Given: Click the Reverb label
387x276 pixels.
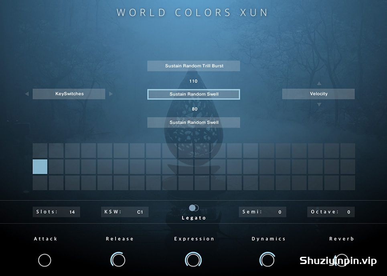Looking at the screenshot, I should click(x=342, y=239).
